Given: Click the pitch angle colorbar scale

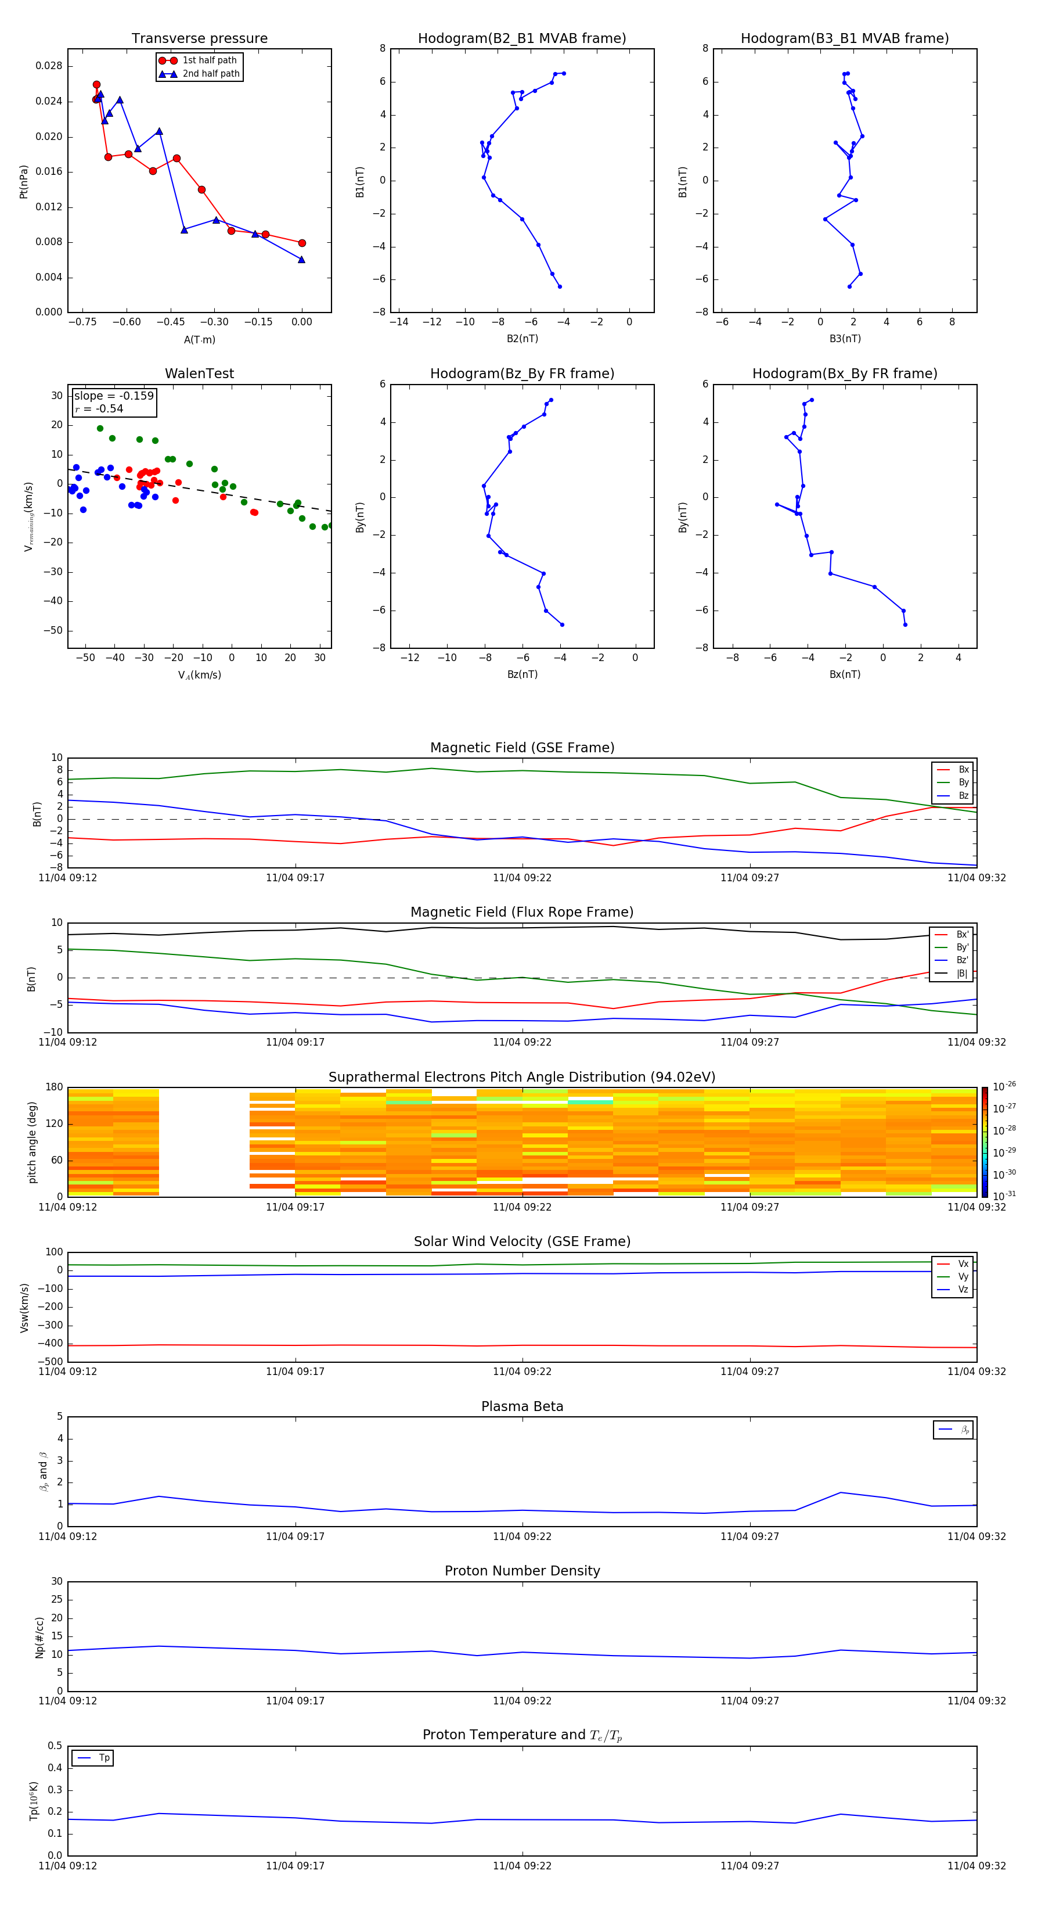Looking at the screenshot, I should 985,1141.
